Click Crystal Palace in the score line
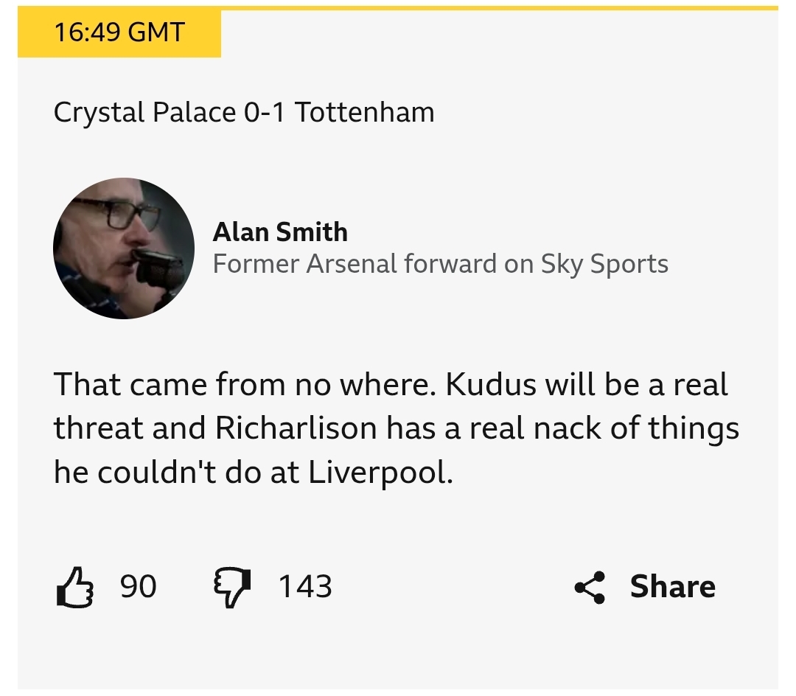 click(145, 113)
